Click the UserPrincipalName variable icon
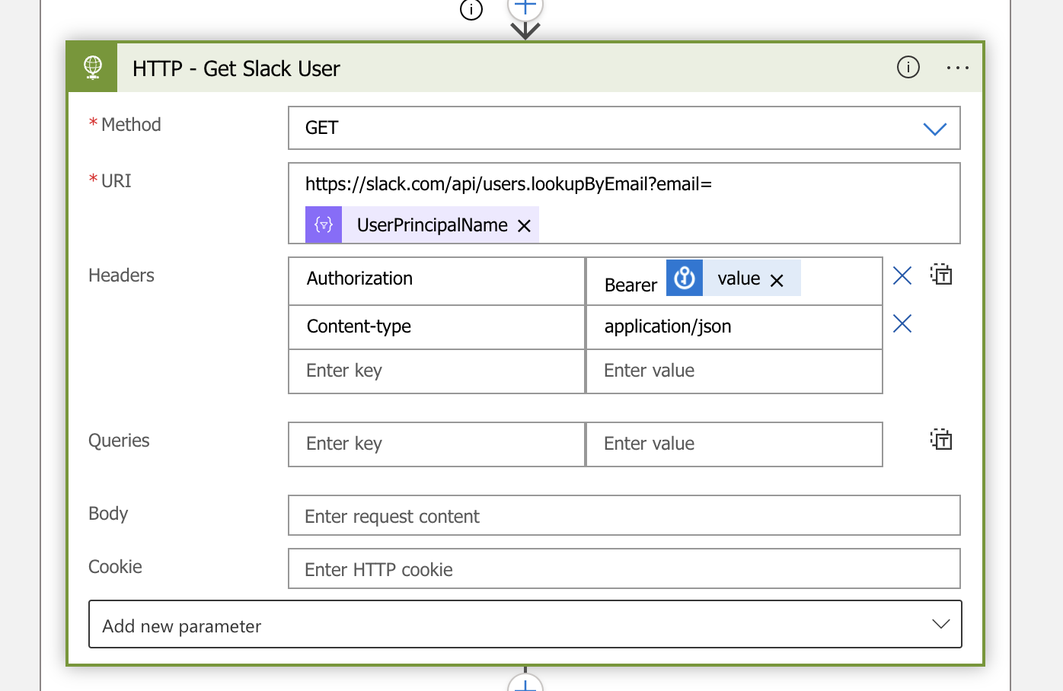1063x691 pixels. 324,225
